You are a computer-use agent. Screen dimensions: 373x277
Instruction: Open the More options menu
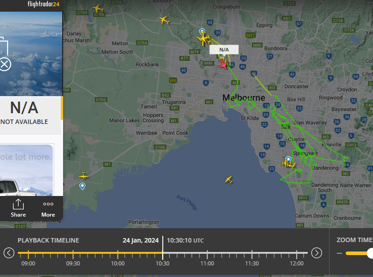click(48, 208)
